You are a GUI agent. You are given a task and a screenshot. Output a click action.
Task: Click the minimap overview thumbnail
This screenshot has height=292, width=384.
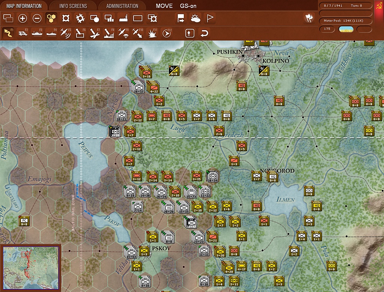(x=31, y=268)
